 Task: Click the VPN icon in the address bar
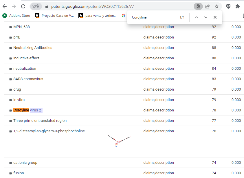(x=36, y=6)
